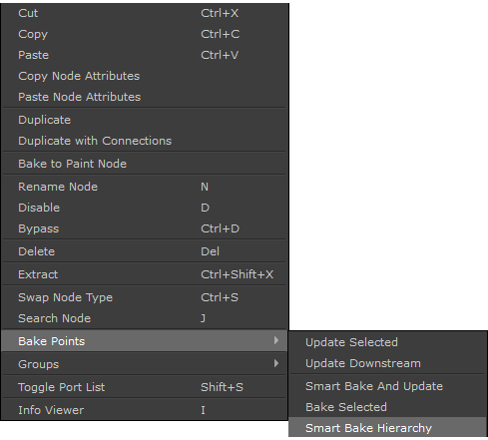Select Bypass from the menu
Image resolution: width=488 pixels, height=440 pixels.
point(145,228)
